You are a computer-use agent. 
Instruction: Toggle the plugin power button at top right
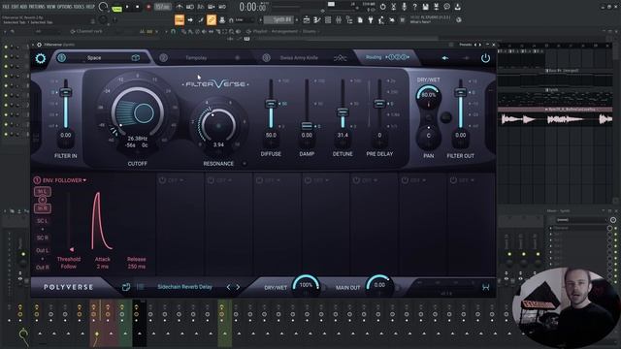click(485, 58)
